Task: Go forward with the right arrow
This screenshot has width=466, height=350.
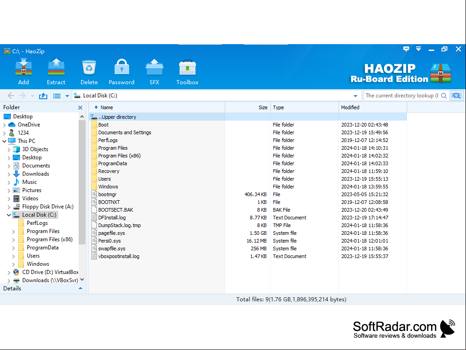Action: click(x=22, y=96)
